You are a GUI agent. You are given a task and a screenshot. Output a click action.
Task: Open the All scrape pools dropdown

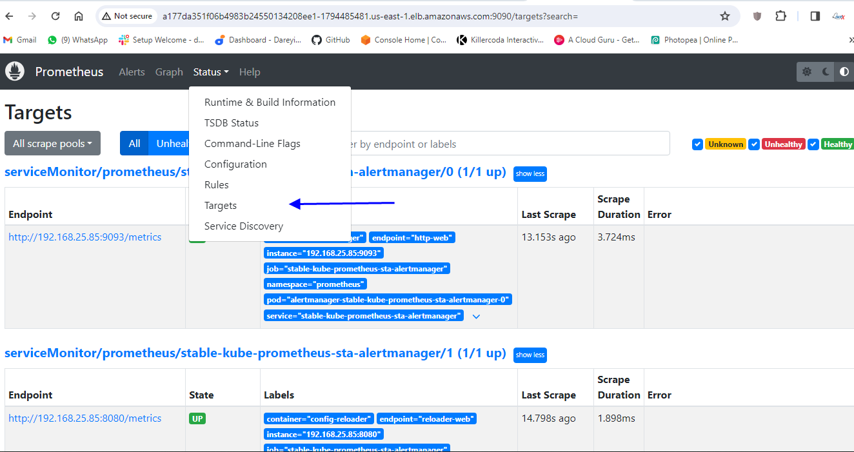click(x=52, y=144)
